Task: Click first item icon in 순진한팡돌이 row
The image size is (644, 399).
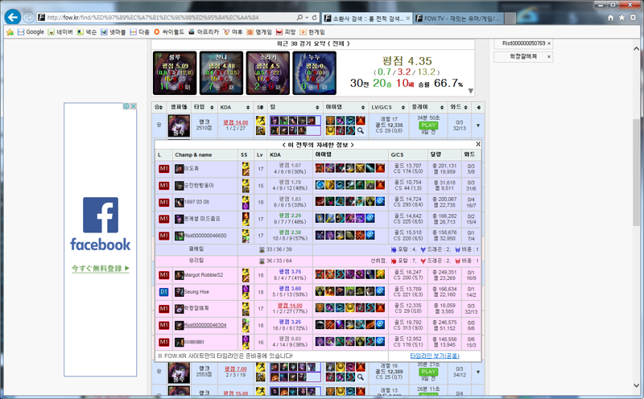Action: coord(320,185)
